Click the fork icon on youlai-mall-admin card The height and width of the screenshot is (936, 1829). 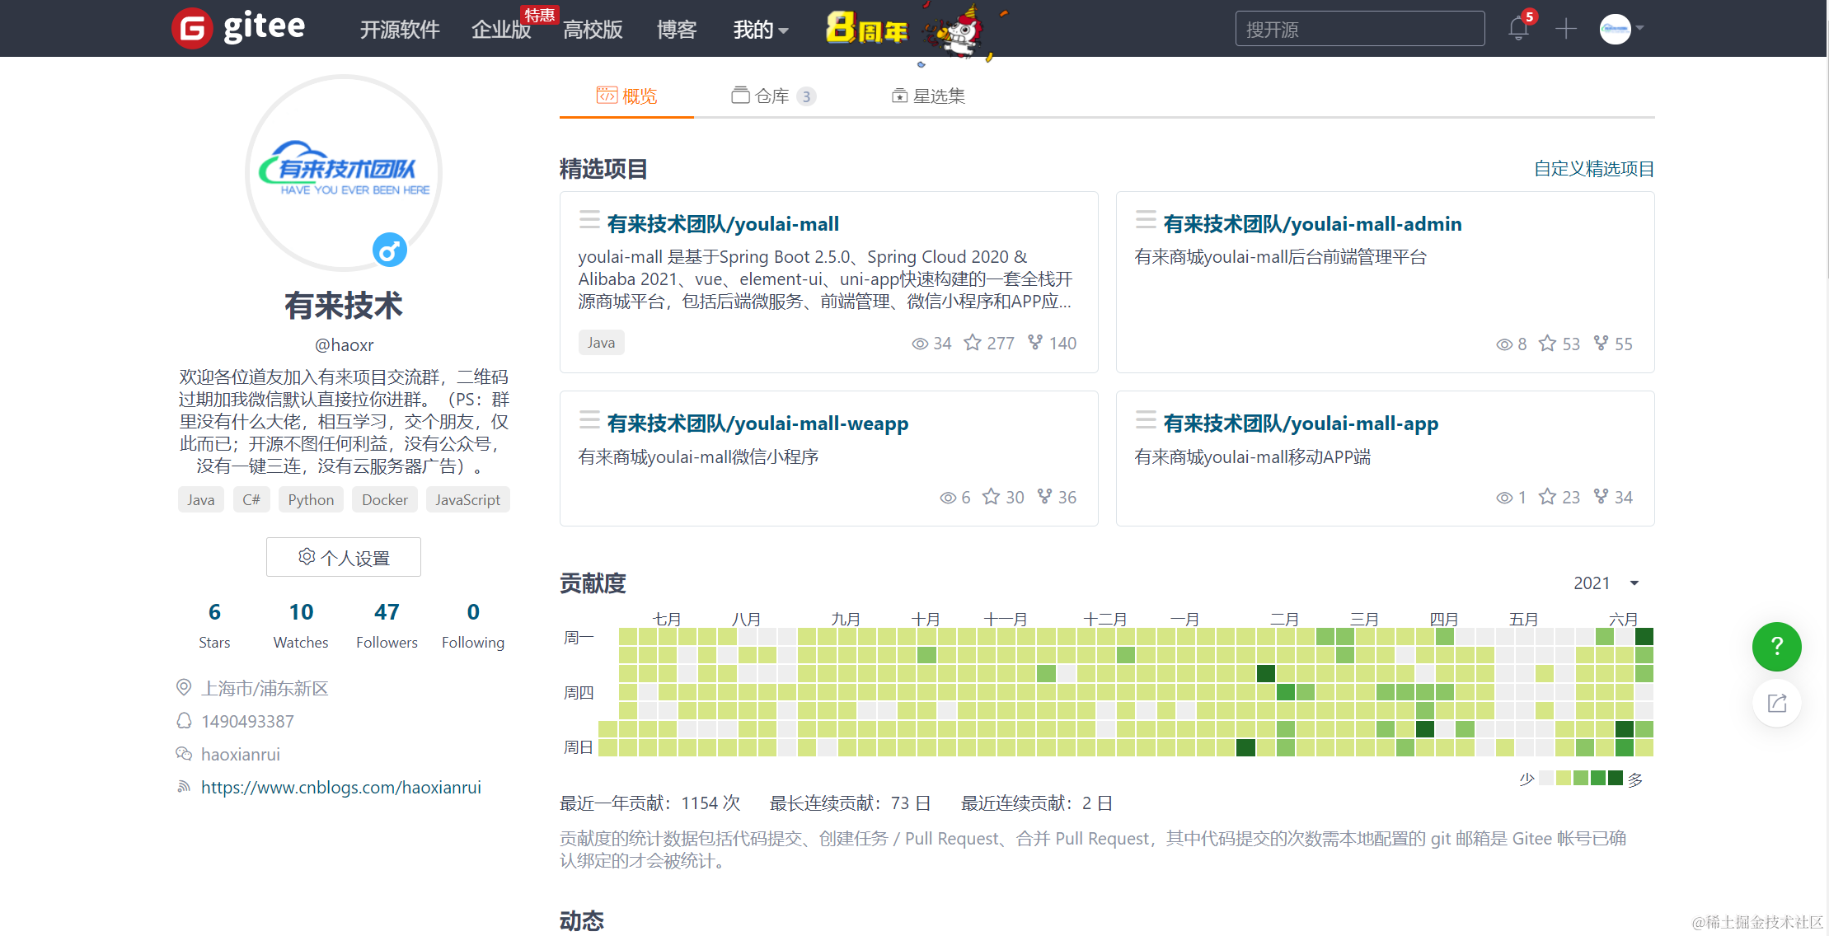point(1601,344)
